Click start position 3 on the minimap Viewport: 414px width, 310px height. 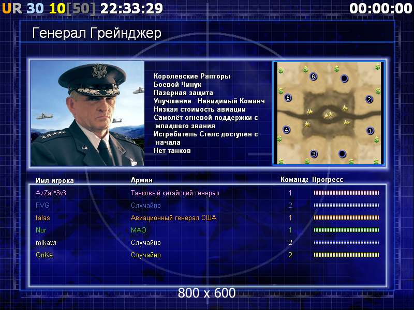(314, 153)
